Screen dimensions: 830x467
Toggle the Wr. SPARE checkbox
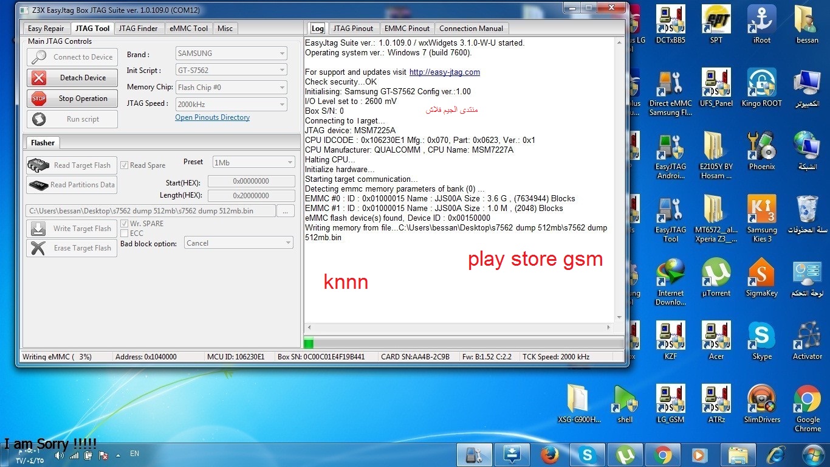pyautogui.click(x=124, y=224)
